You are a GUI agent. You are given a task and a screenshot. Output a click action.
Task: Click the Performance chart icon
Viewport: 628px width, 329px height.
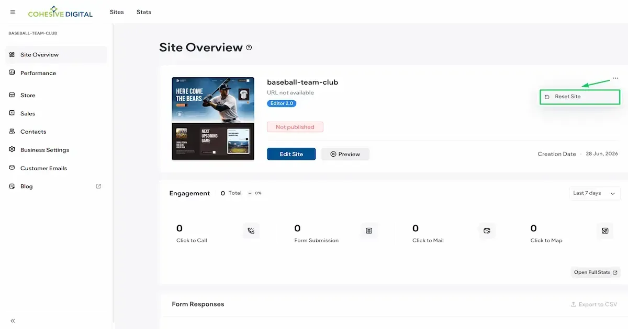pos(12,73)
